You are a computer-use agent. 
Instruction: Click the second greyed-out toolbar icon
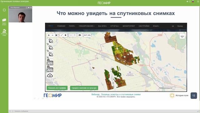(75, 35)
